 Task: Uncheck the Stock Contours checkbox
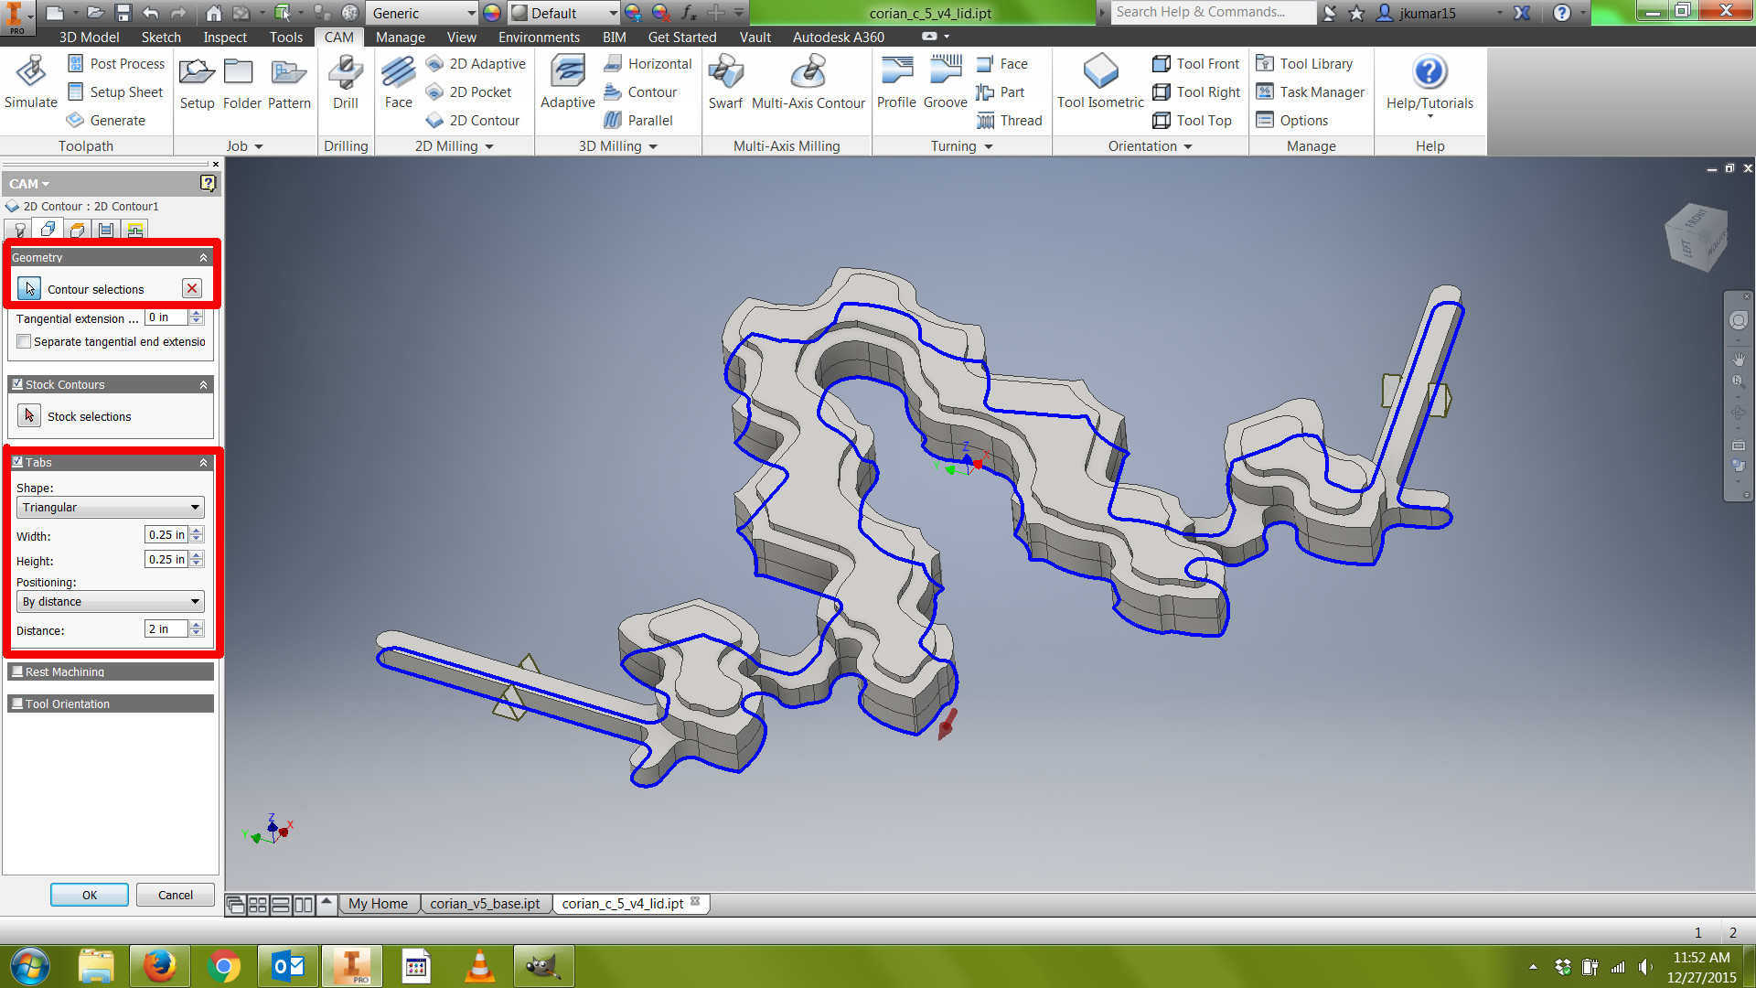[x=17, y=384]
